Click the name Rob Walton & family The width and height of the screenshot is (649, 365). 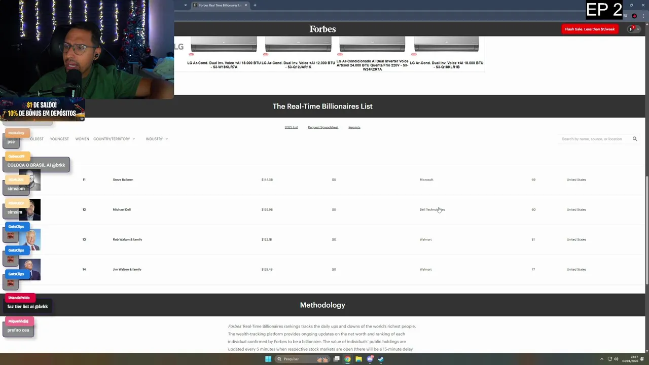point(127,239)
